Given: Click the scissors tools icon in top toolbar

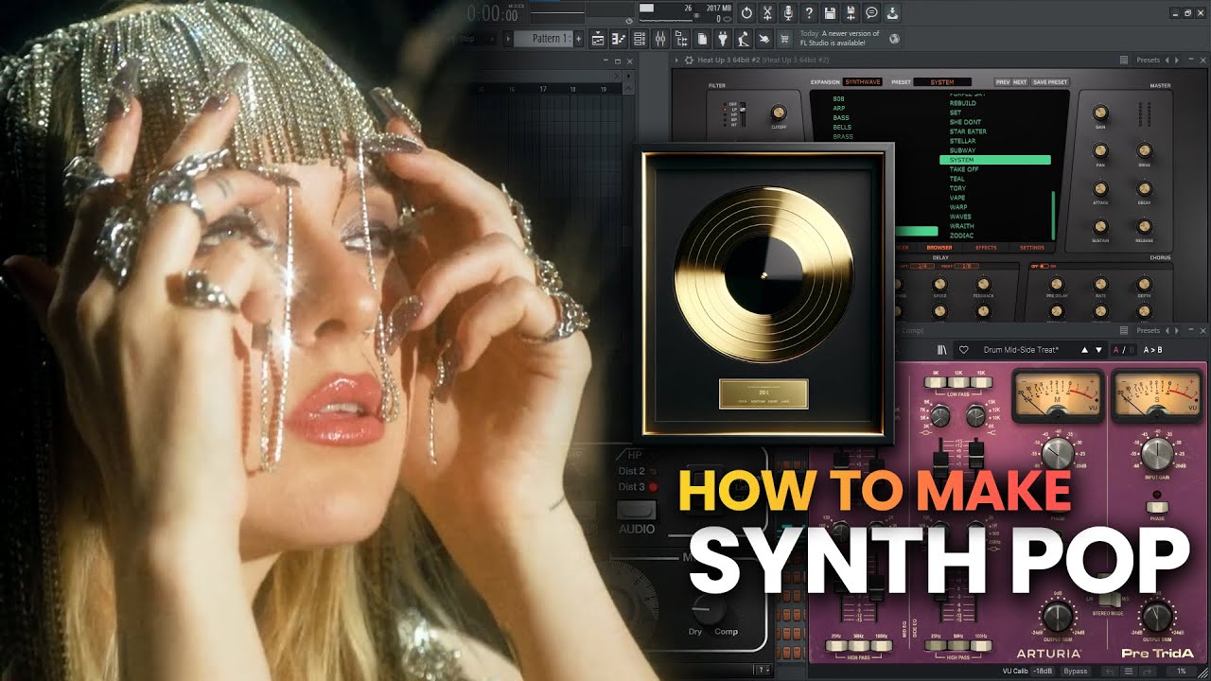Looking at the screenshot, I should tap(767, 13).
